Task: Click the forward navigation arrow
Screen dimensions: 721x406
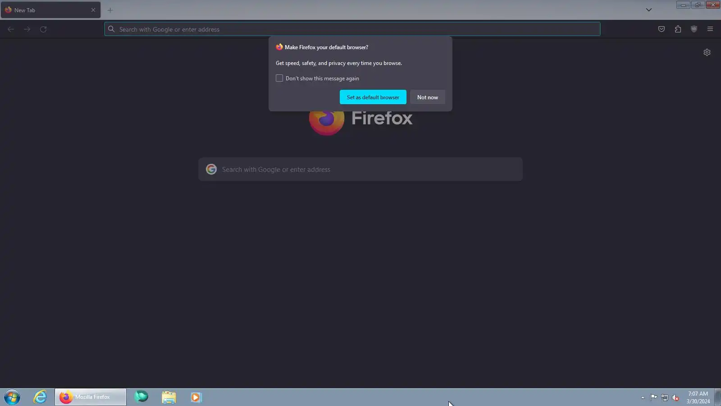Action: 27,29
